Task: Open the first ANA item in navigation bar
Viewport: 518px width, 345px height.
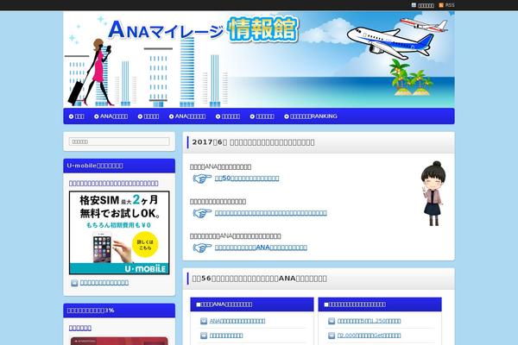Action: tap(111, 116)
